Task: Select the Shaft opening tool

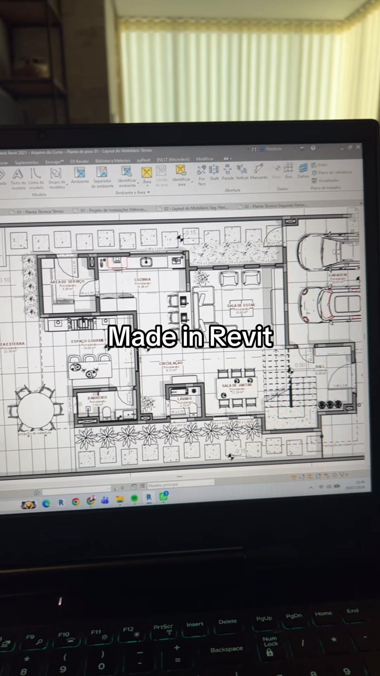Action: [x=214, y=173]
